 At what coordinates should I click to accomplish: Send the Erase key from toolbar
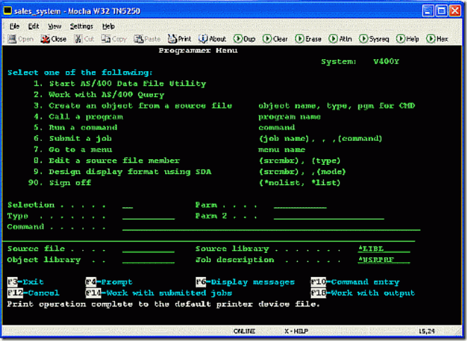click(x=308, y=39)
